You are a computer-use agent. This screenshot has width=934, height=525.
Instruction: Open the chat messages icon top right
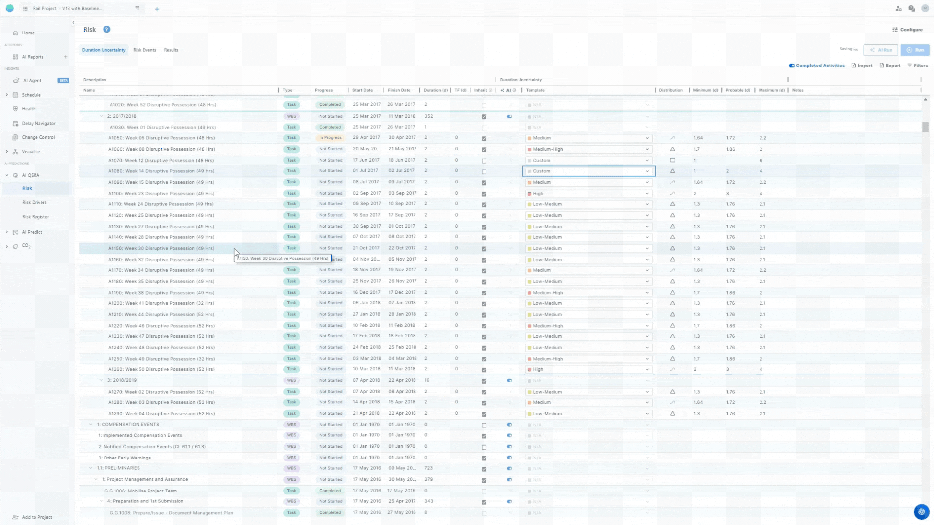pos(912,9)
